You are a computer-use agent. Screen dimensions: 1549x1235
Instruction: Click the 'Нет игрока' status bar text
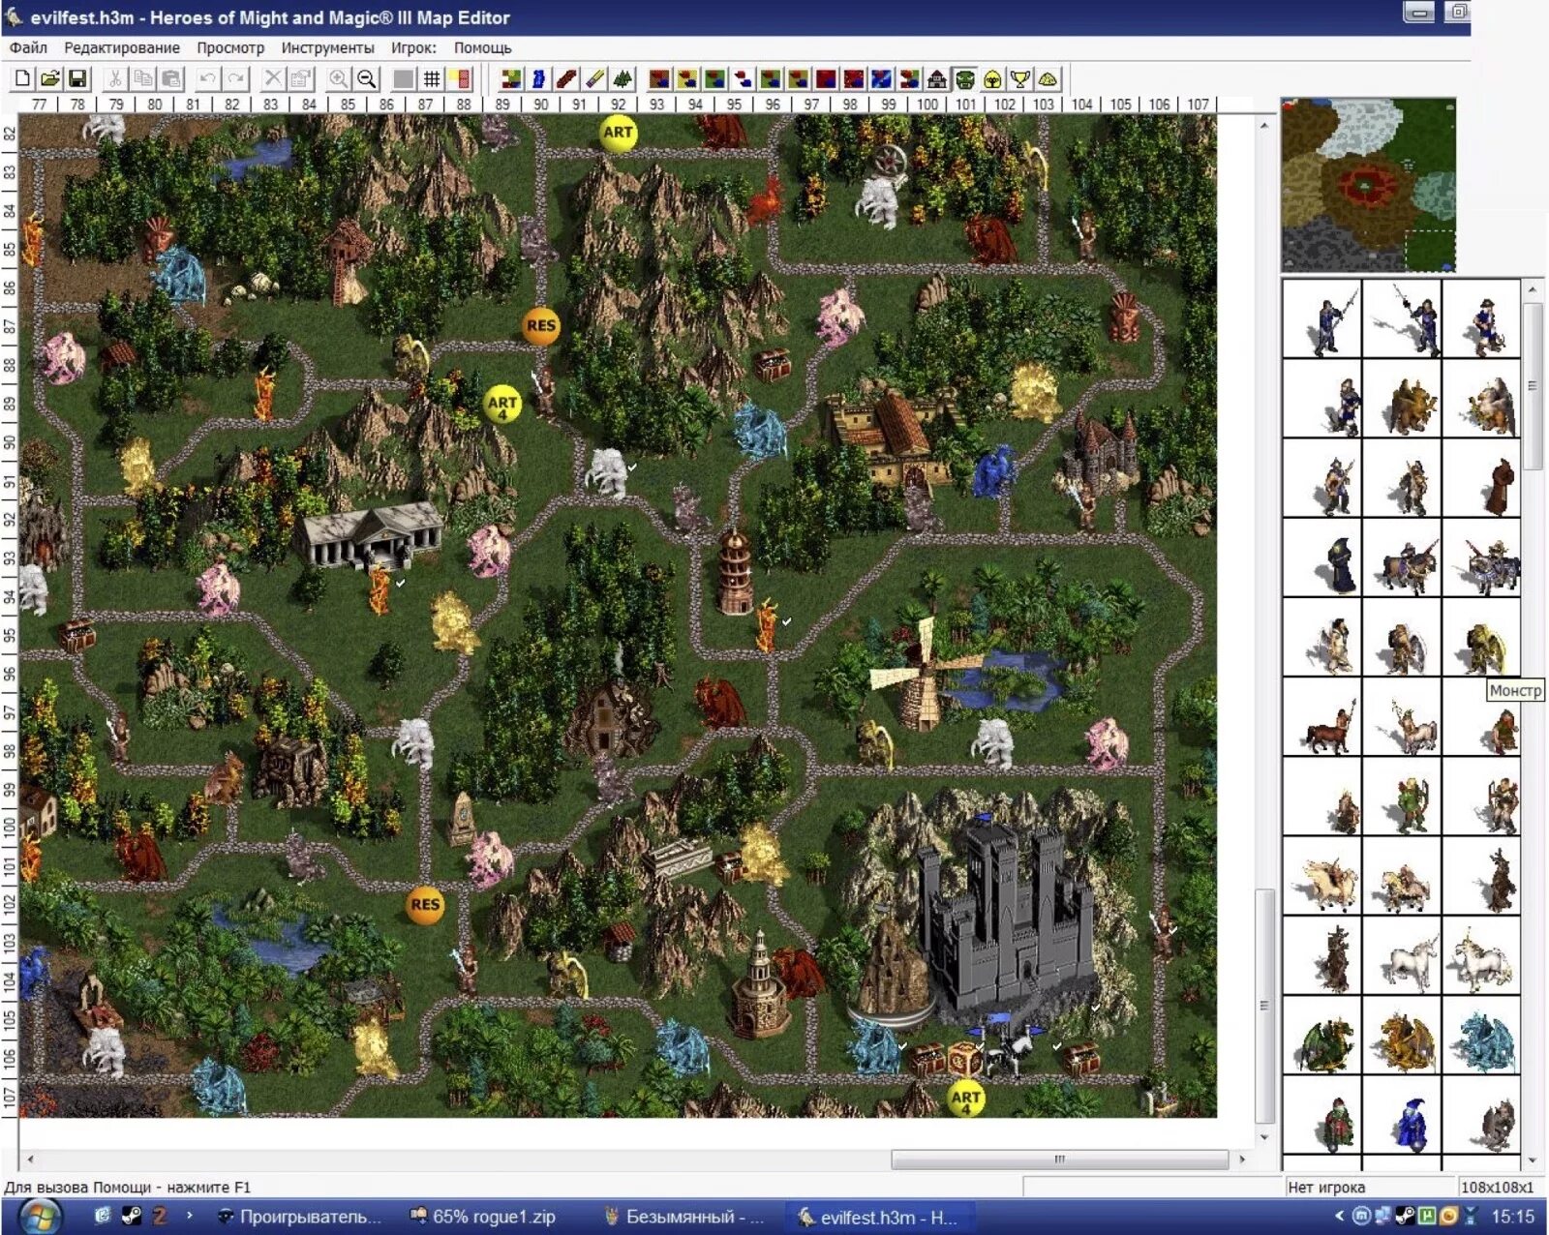(x=1326, y=1187)
